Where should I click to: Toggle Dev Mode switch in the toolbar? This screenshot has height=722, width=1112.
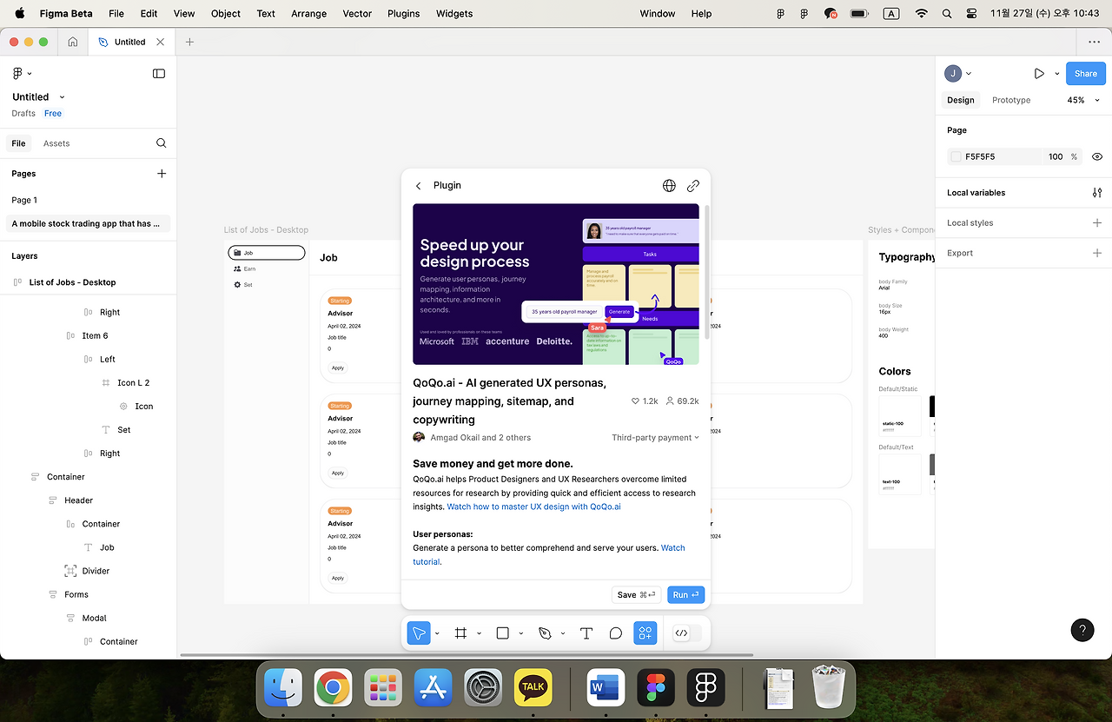[687, 633]
